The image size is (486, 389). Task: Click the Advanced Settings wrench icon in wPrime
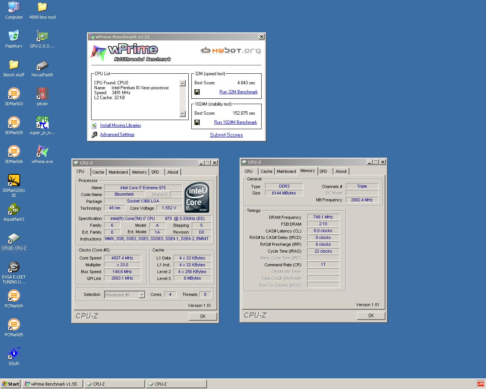pyautogui.click(x=94, y=134)
